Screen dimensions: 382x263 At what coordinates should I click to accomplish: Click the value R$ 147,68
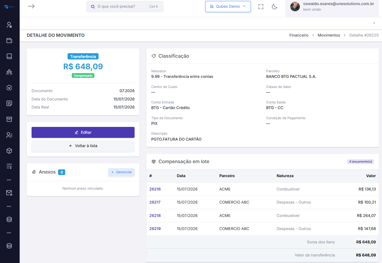coord(367,229)
